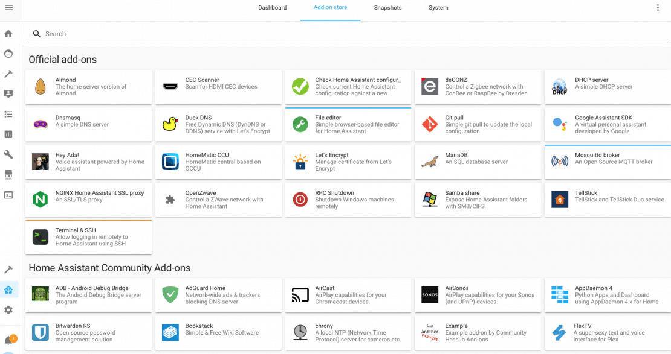Viewport: 671px width, 354px height.
Task: Click the Terminal & SSH prompt icon
Action: [x=41, y=237]
